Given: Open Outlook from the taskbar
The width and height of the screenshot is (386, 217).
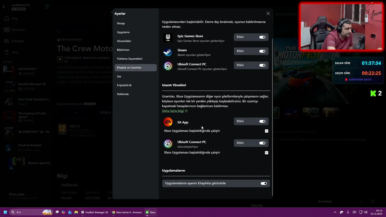Looking at the screenshot, I should point(70,212).
